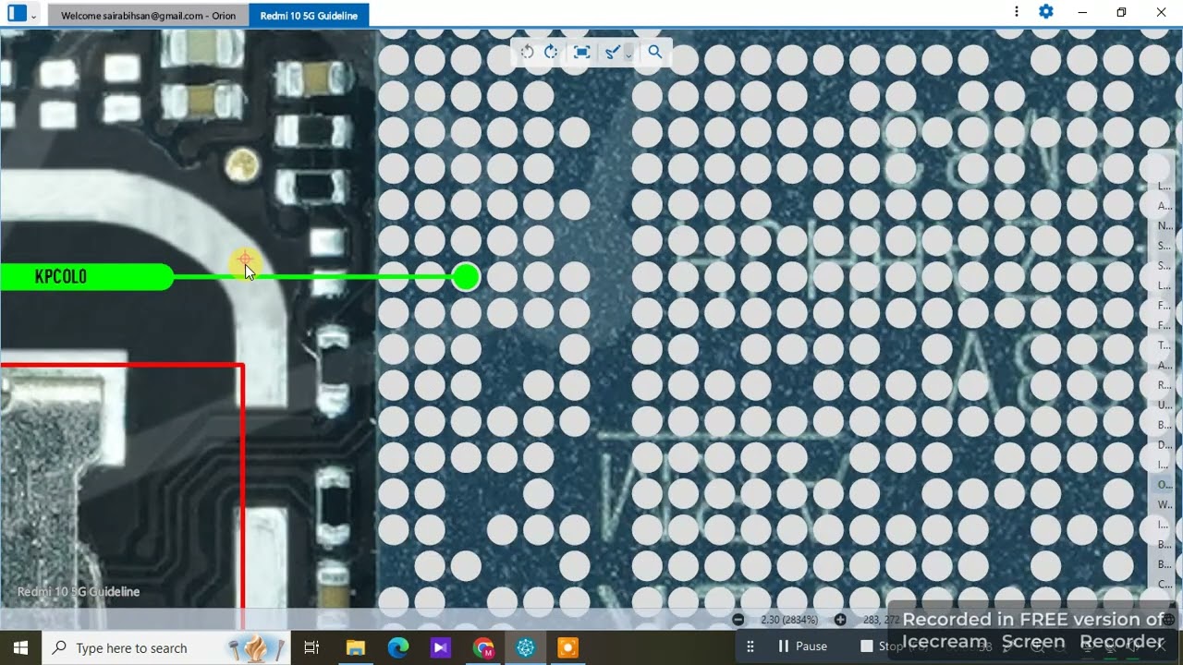This screenshot has height=665, width=1183.
Task: Rotate the board view counterclockwise
Action: point(528,52)
